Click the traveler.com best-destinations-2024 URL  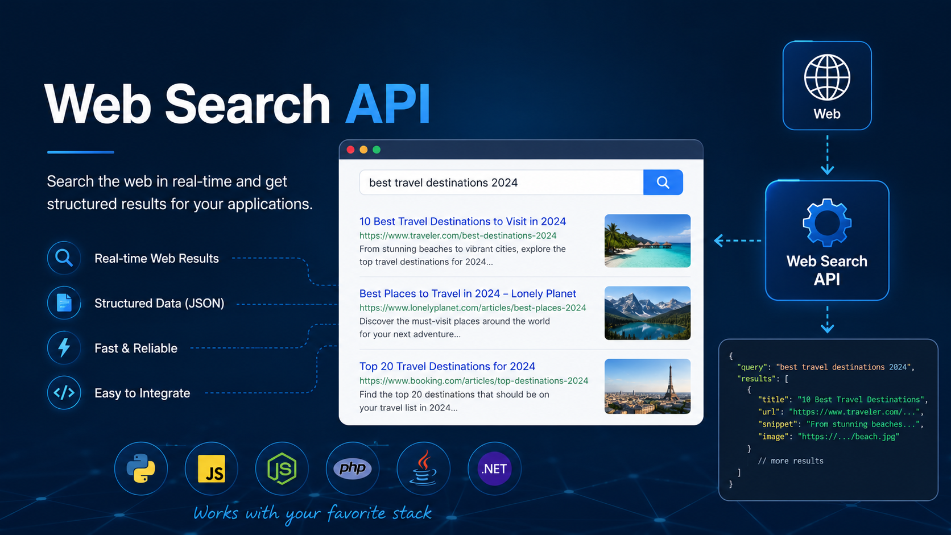(x=458, y=235)
